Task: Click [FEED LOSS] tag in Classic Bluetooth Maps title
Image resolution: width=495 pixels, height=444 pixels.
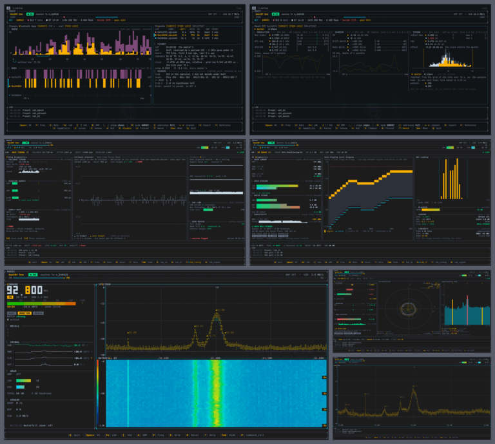Action: 72,26
